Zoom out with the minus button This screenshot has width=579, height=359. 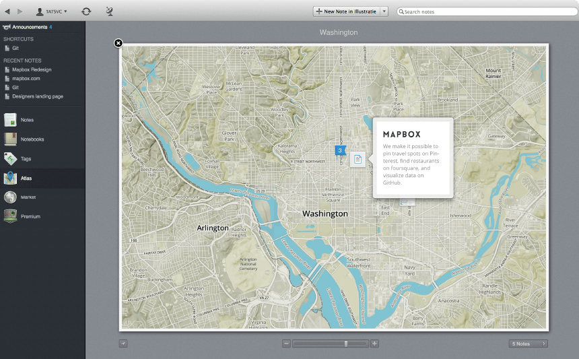pyautogui.click(x=287, y=344)
